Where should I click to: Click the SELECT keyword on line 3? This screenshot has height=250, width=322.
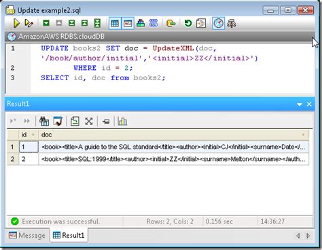[55, 77]
